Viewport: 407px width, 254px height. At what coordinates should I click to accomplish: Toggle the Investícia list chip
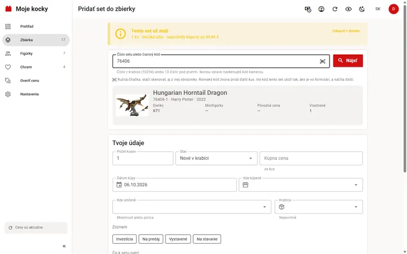coord(124,239)
